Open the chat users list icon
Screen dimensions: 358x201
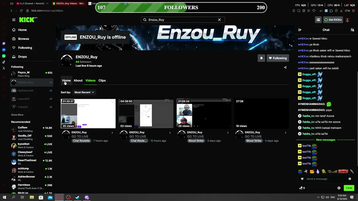tap(352, 30)
